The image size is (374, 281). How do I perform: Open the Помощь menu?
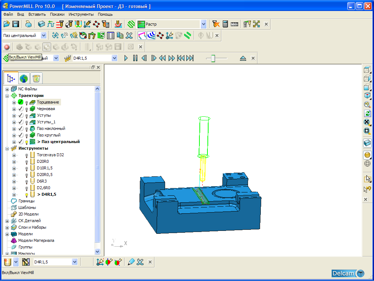(x=105, y=14)
